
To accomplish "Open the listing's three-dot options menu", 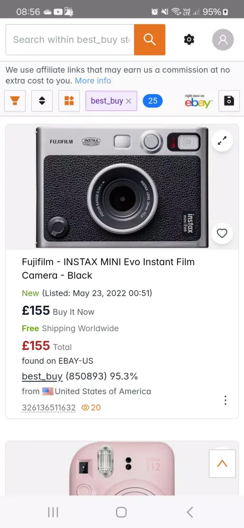I will 225,400.
